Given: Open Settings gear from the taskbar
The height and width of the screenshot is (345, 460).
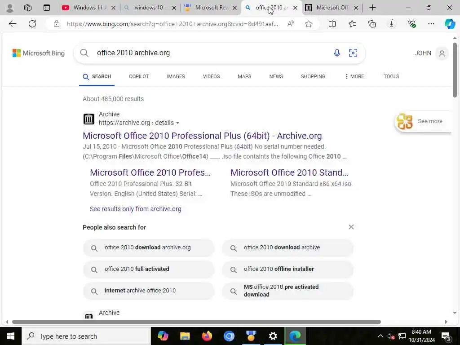Looking at the screenshot, I should [273, 336].
